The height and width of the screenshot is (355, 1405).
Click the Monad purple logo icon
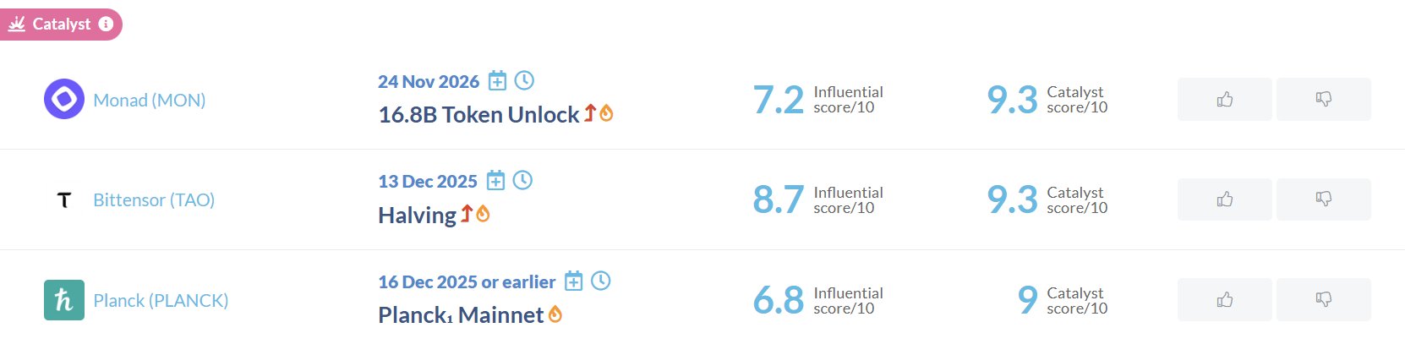pos(64,100)
